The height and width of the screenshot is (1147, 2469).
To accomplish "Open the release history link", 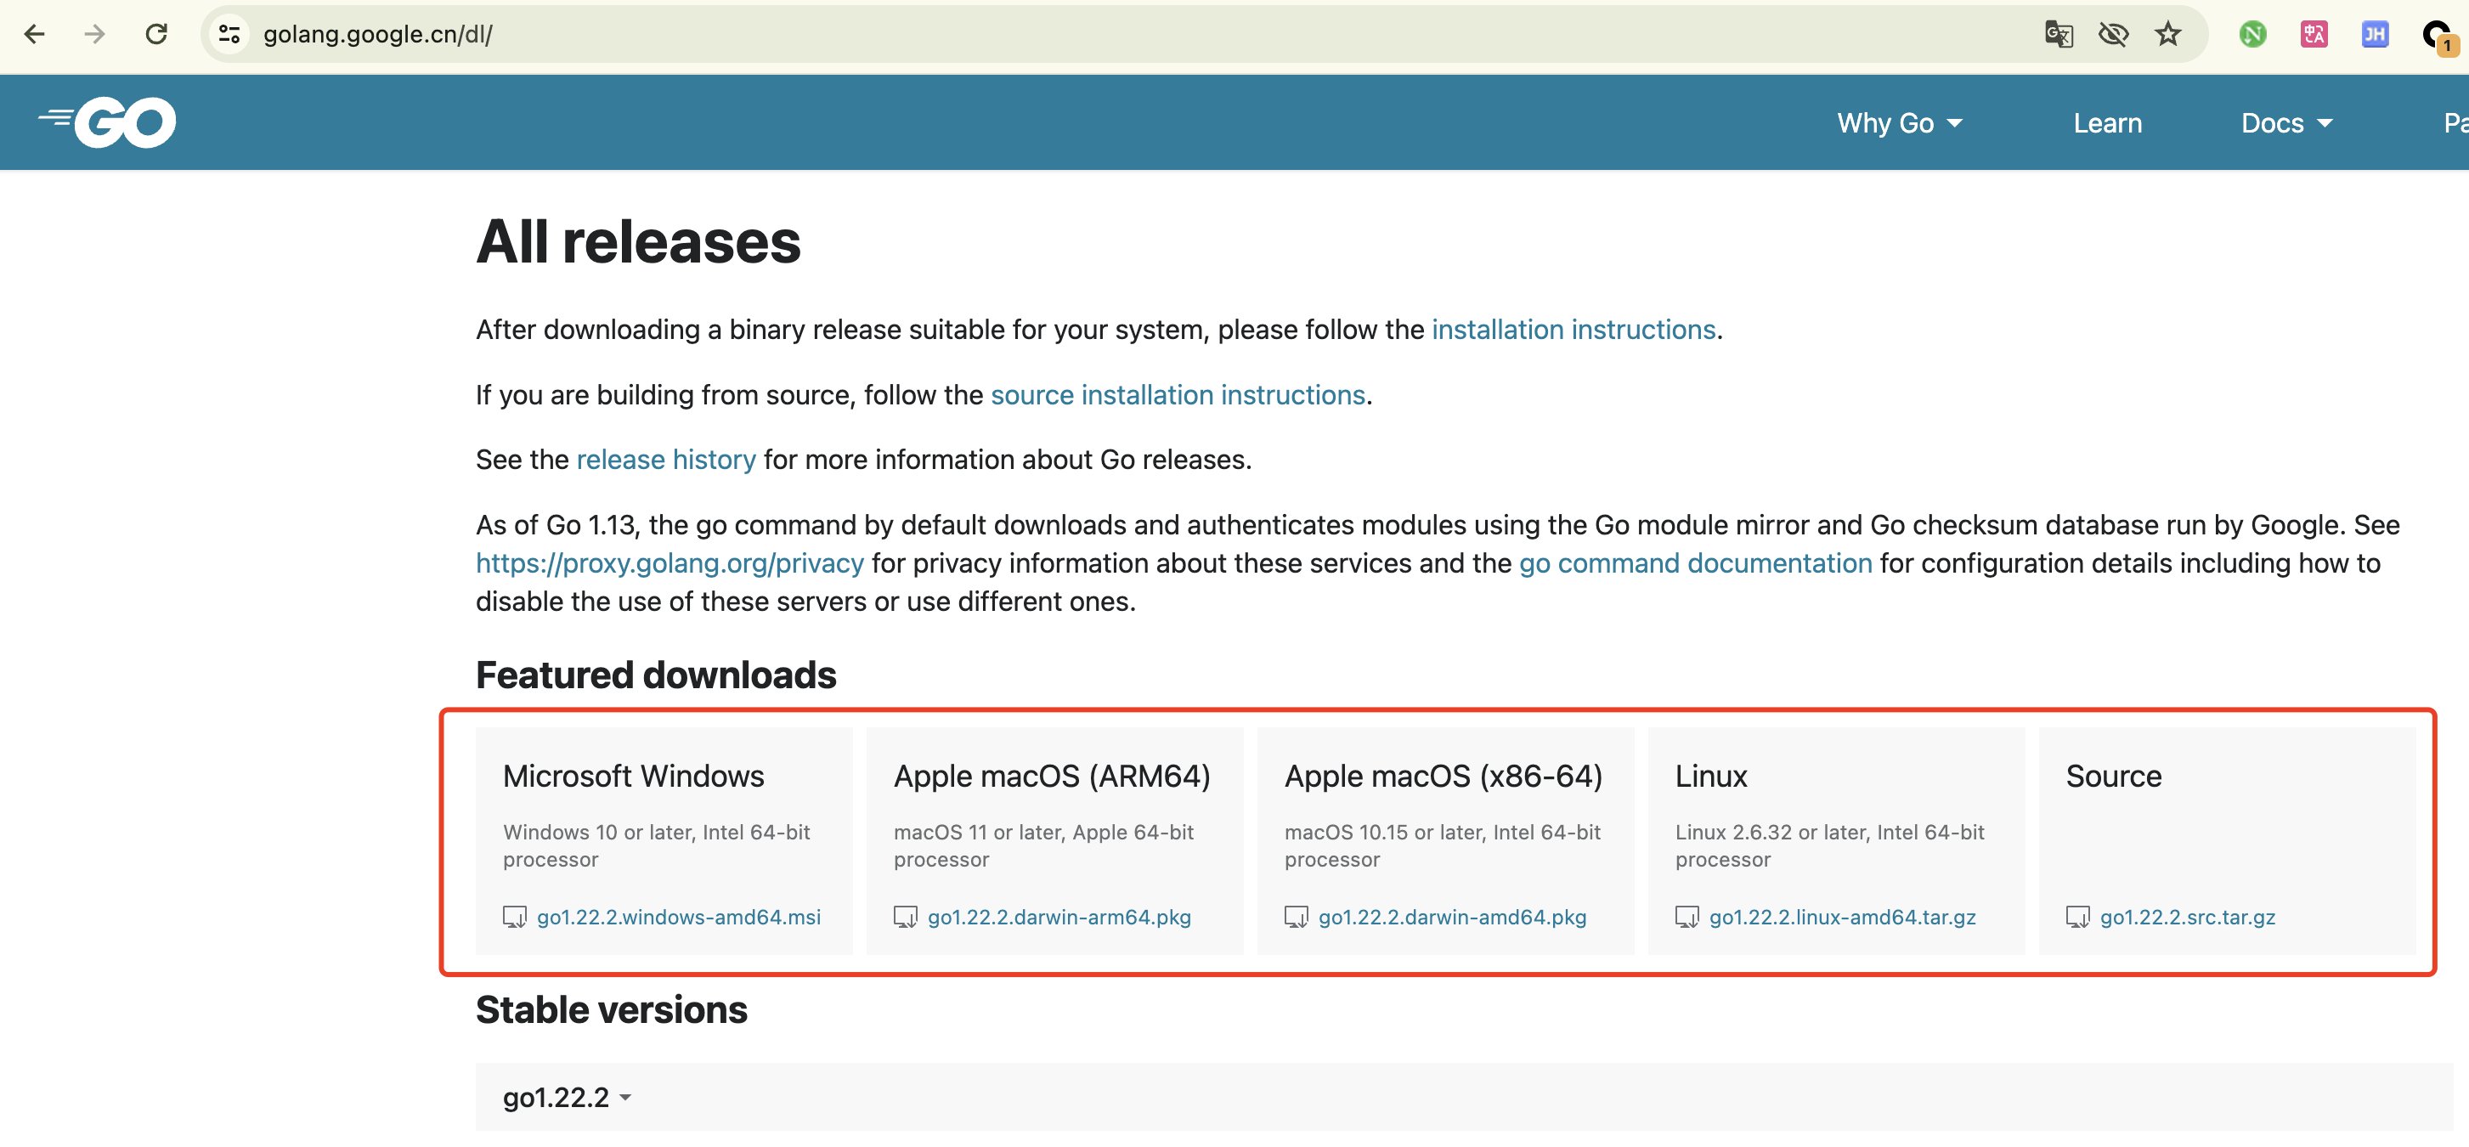I will click(665, 460).
